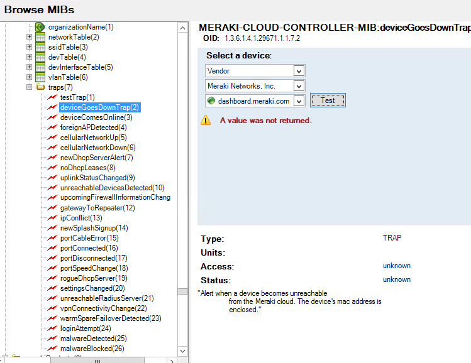This screenshot has height=363, width=471.
Task: Select unreachableDevicesDetected(10) trap
Action: pyautogui.click(x=113, y=188)
